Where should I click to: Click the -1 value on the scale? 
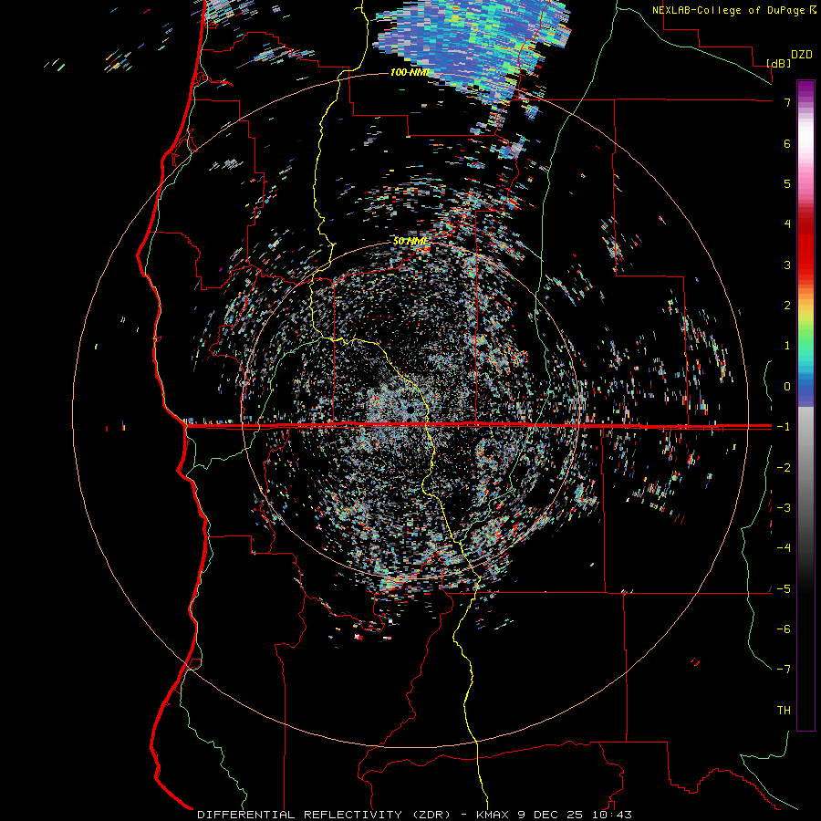click(x=784, y=427)
